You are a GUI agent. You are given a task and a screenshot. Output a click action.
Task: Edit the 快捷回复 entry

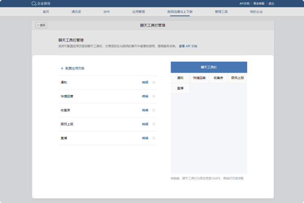click(x=145, y=96)
